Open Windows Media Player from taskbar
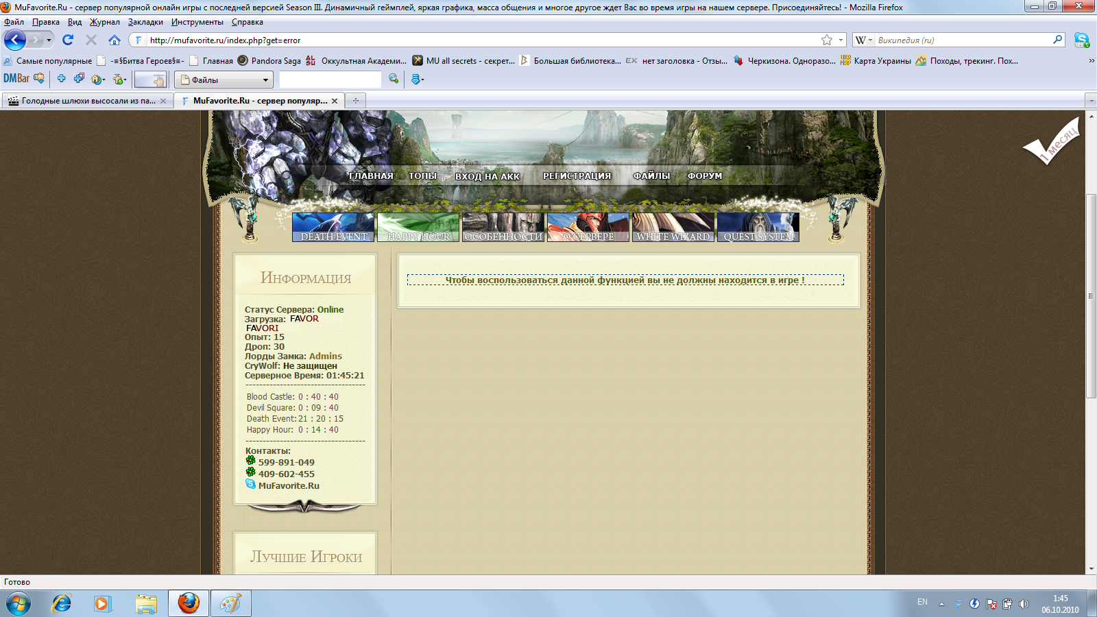 pyautogui.click(x=103, y=603)
